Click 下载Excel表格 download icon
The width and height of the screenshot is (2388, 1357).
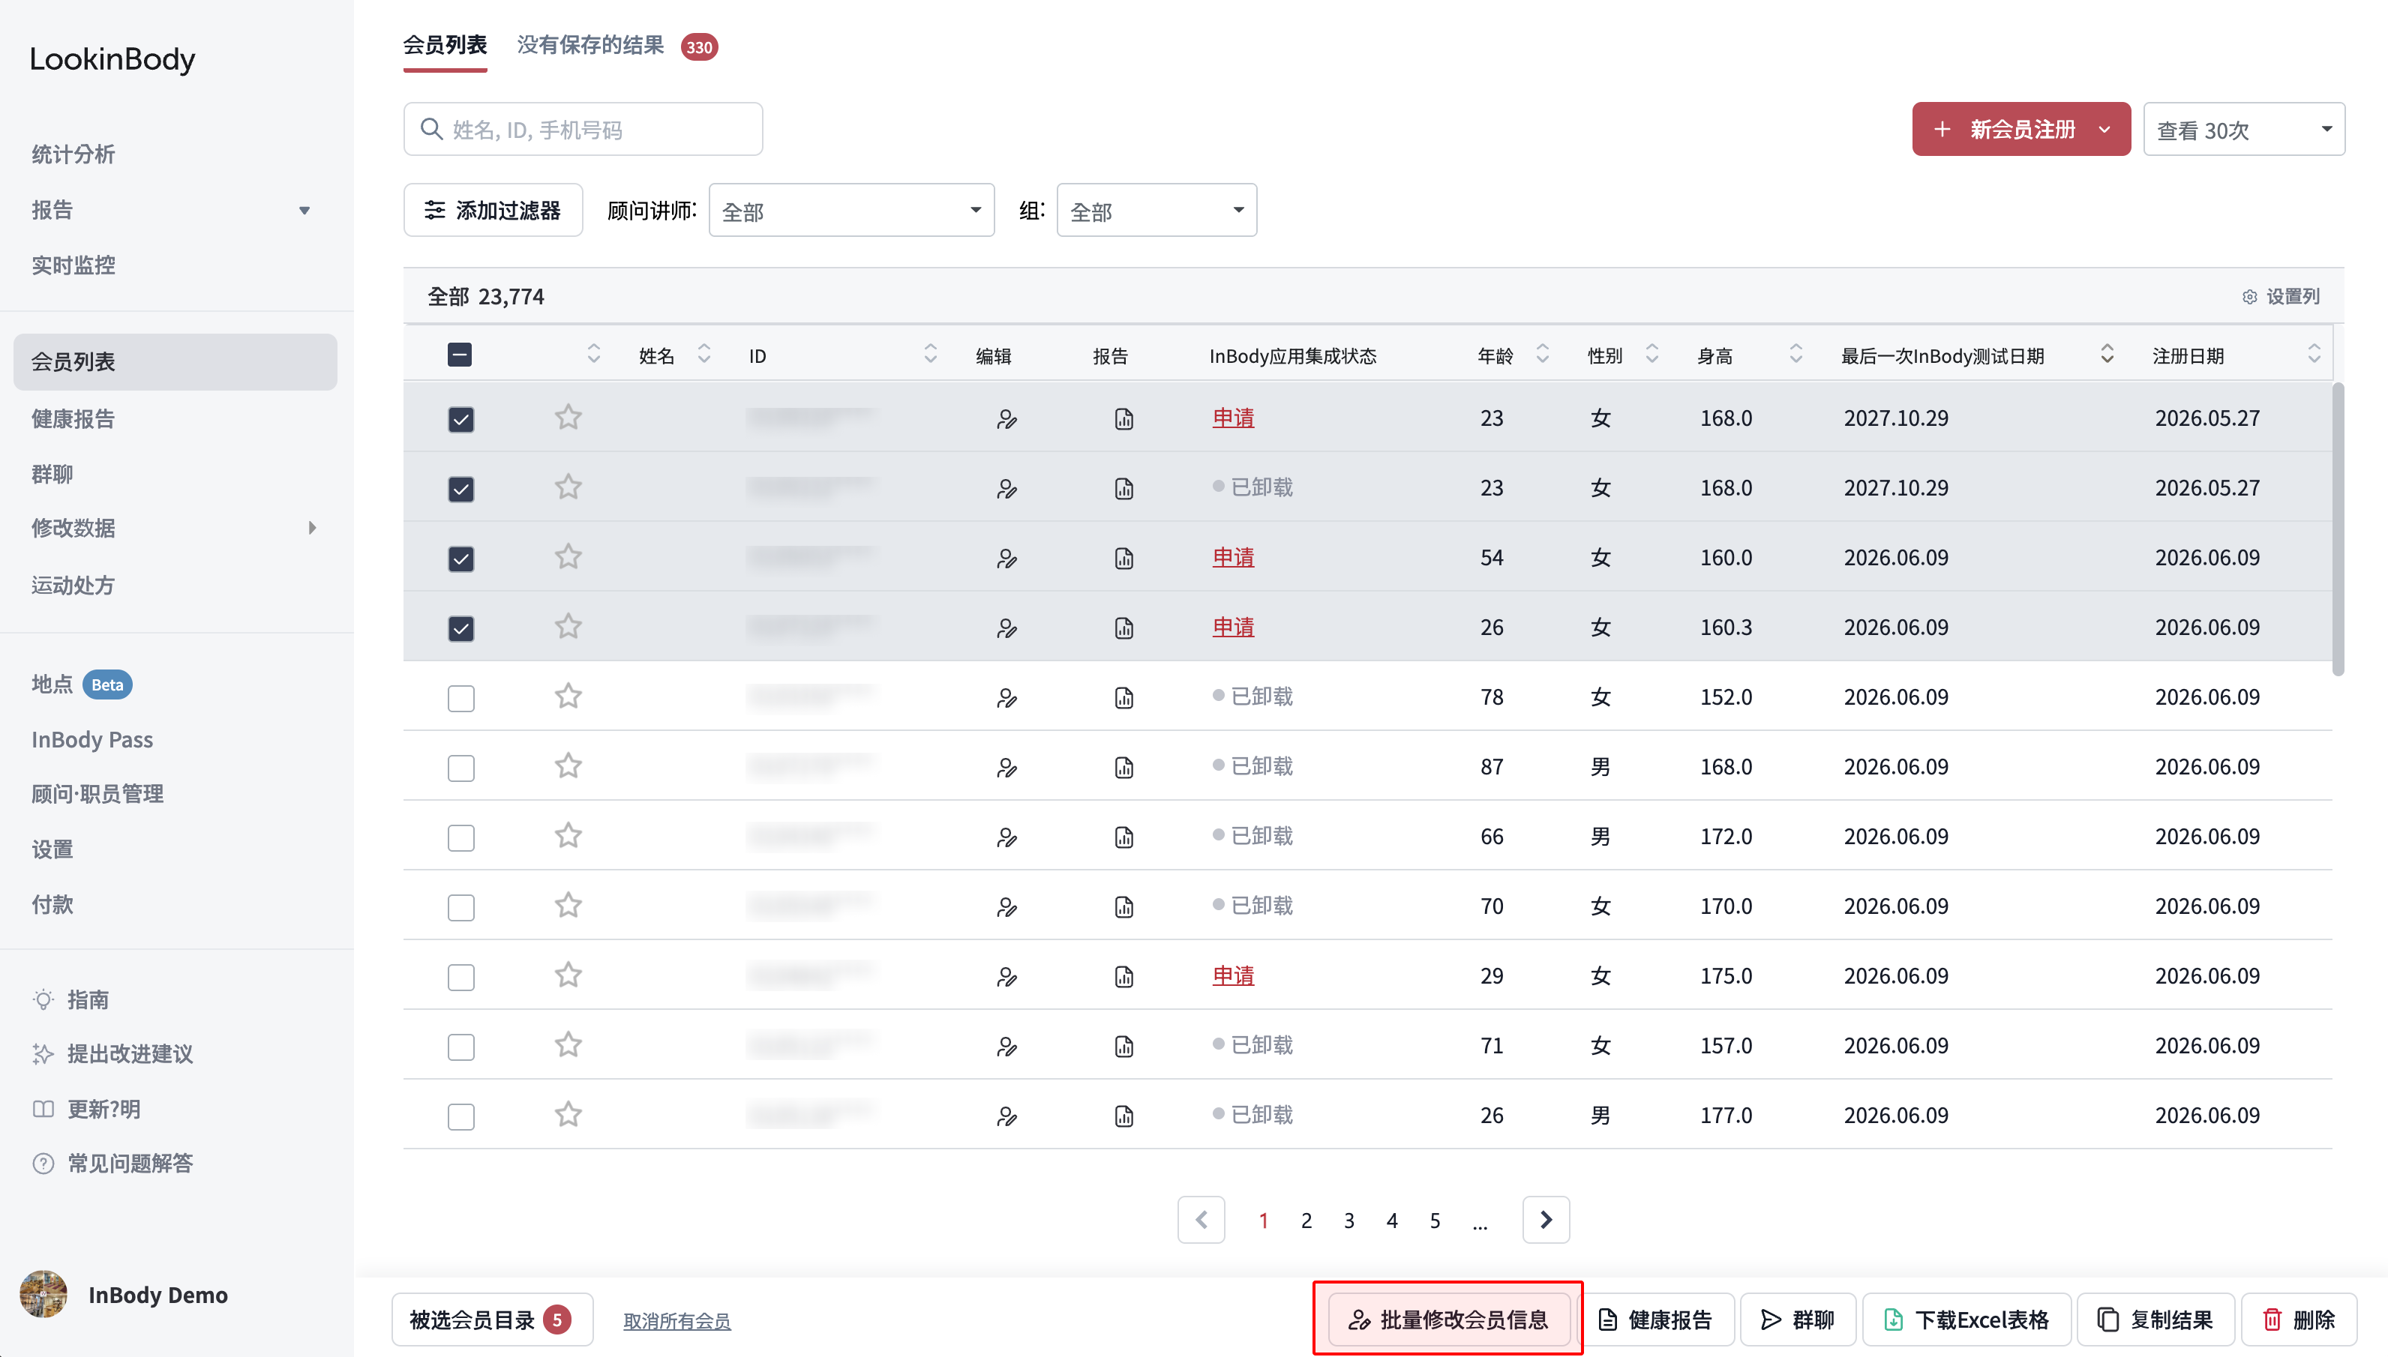(x=1893, y=1320)
